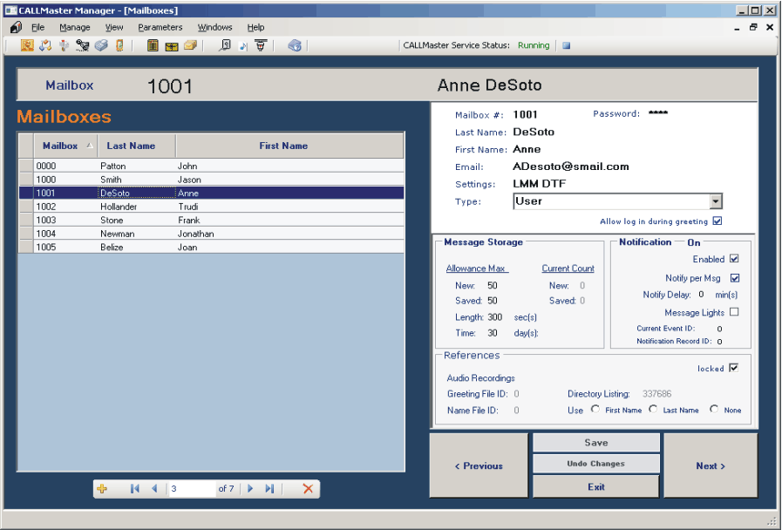Viewport: 782px width, 530px height.
Task: Click the Last Name column header
Action: [x=136, y=146]
